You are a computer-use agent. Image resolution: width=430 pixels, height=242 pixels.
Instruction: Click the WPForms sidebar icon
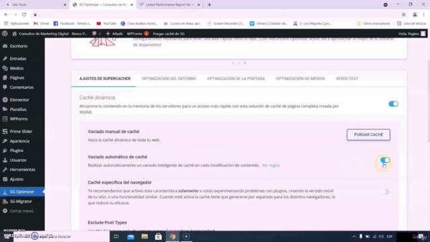(x=5, y=119)
